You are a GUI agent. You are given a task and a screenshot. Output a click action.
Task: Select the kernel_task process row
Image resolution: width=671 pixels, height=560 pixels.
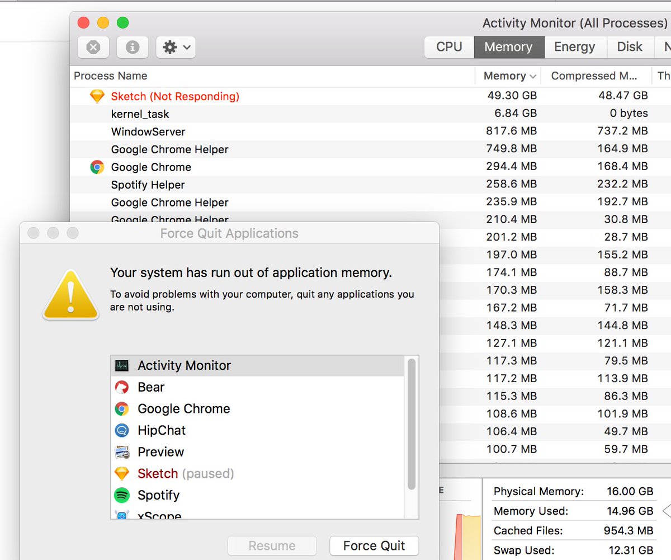point(370,114)
